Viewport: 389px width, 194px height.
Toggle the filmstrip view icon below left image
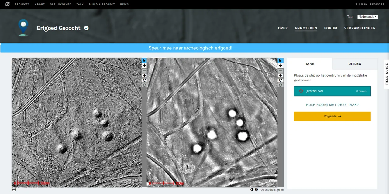tap(14, 190)
